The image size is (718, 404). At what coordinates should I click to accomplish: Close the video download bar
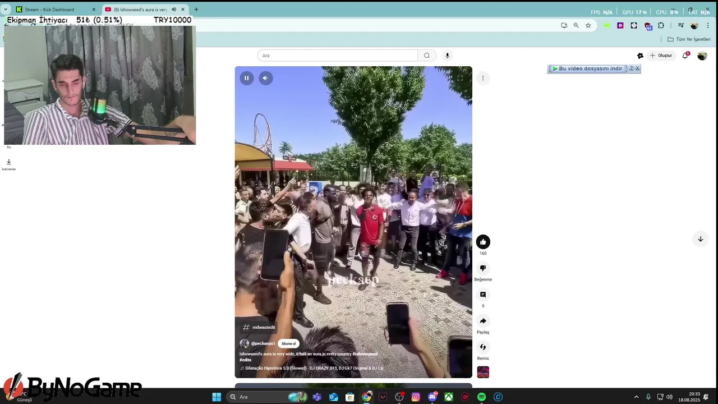coord(637,68)
